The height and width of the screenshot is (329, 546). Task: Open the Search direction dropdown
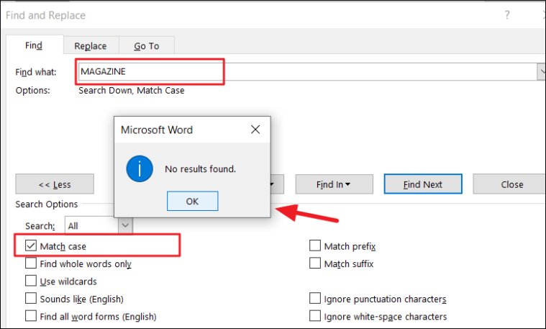tap(125, 225)
